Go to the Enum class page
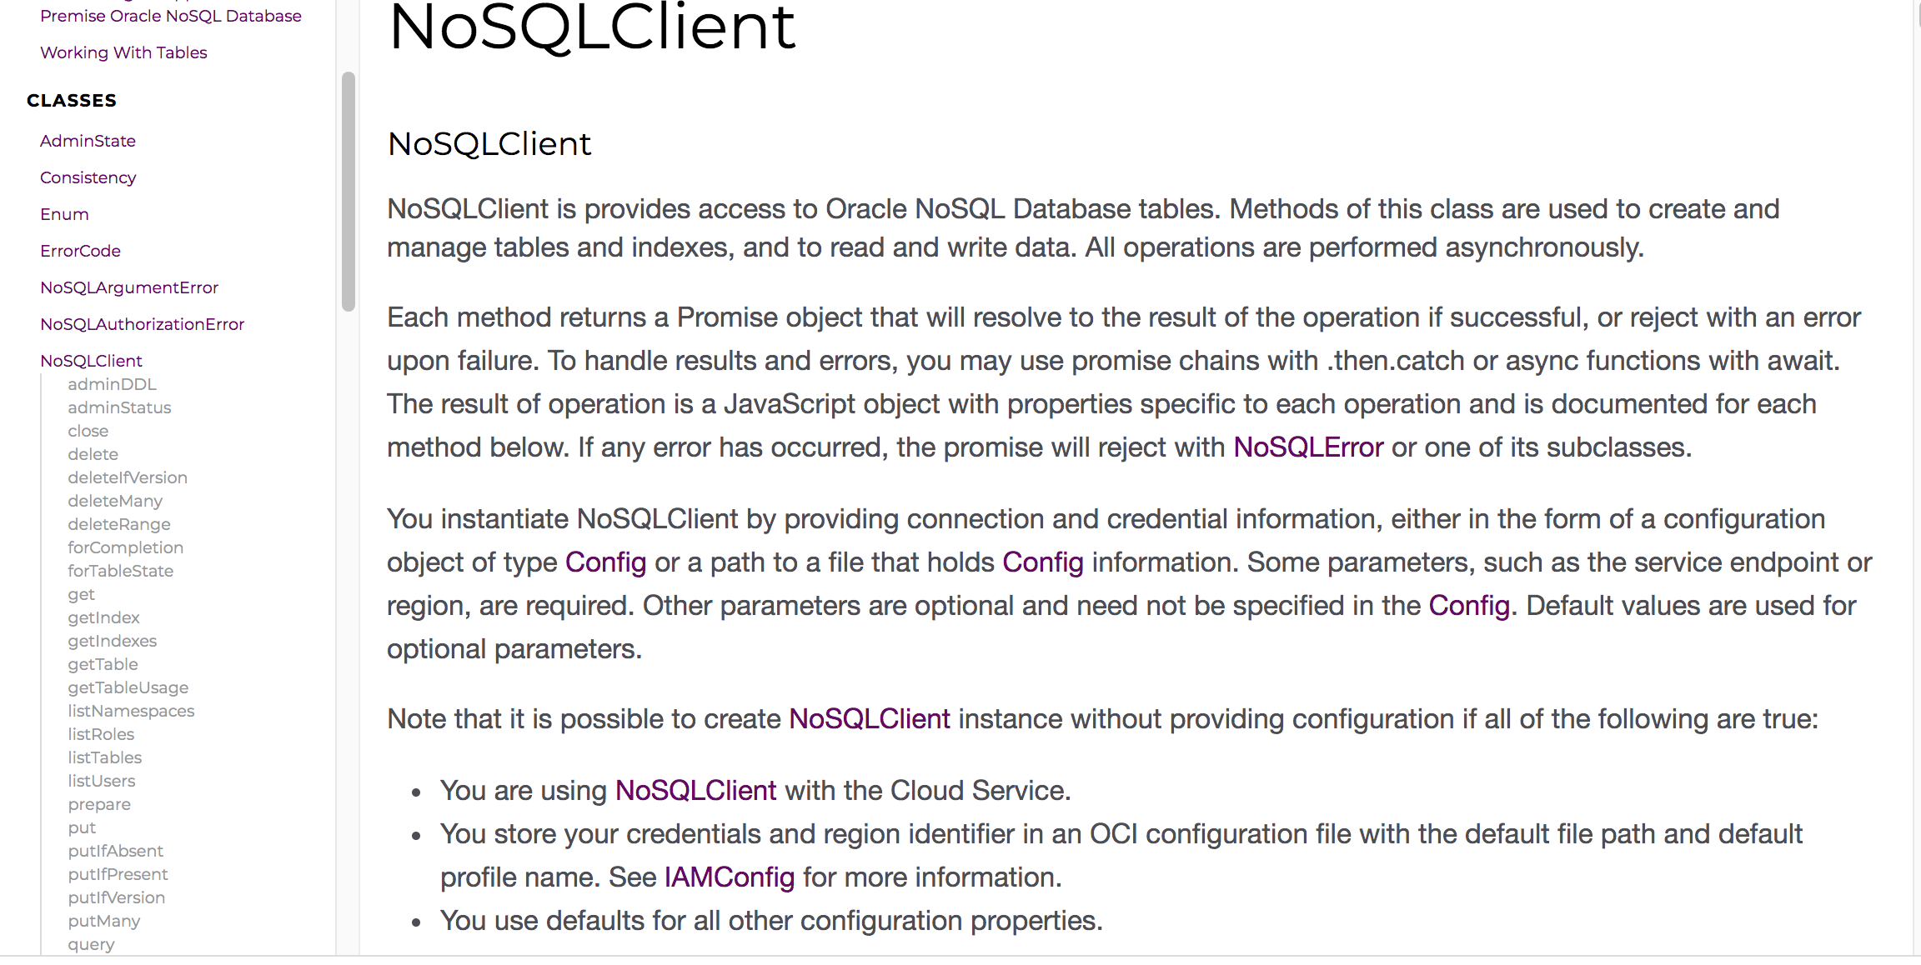The width and height of the screenshot is (1921, 965). (x=64, y=214)
